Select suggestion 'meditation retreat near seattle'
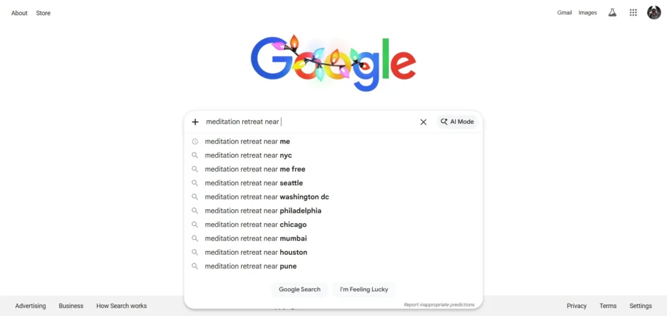This screenshot has height=316, width=667. point(253,183)
